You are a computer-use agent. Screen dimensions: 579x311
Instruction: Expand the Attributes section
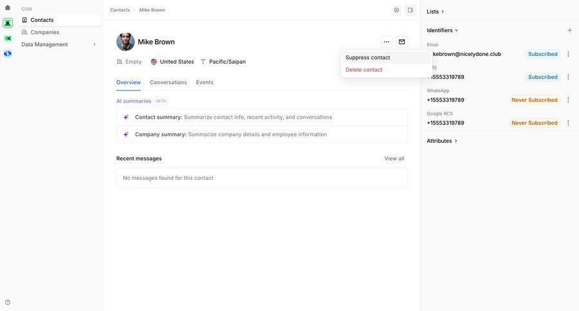pos(442,141)
